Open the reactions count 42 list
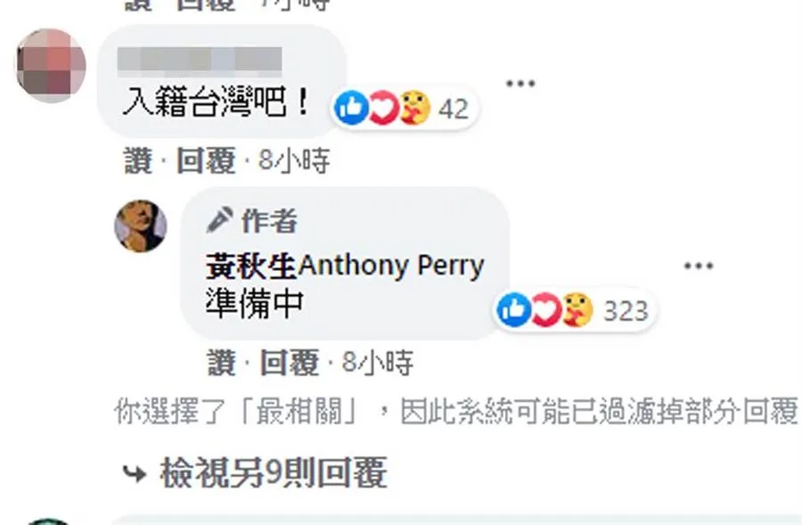Viewport: 802px width, 525px height. coord(454,109)
